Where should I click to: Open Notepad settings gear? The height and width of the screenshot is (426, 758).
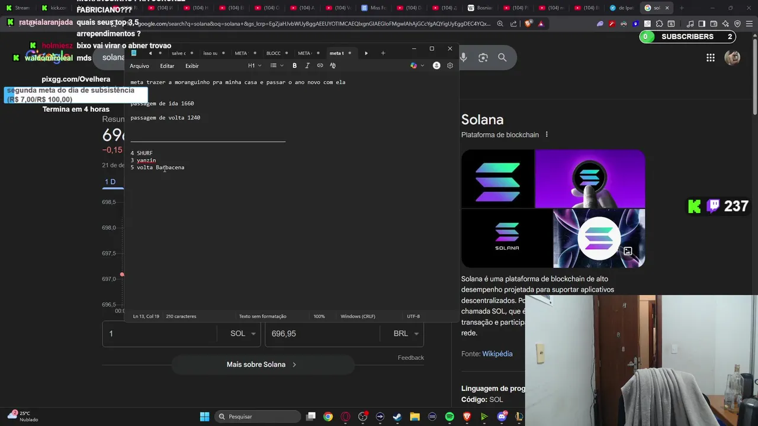[x=450, y=66]
